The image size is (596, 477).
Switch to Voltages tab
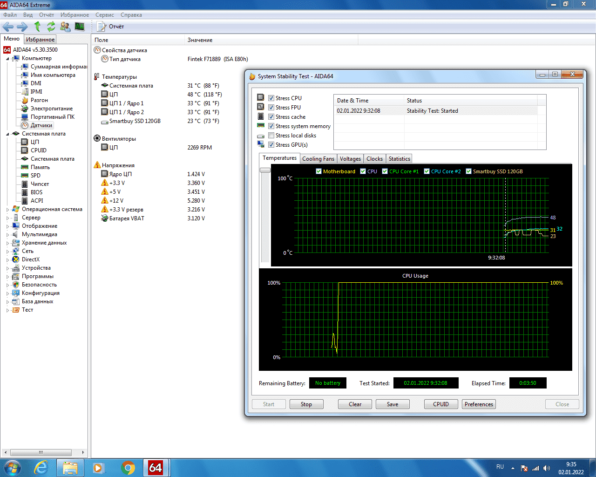click(x=350, y=159)
